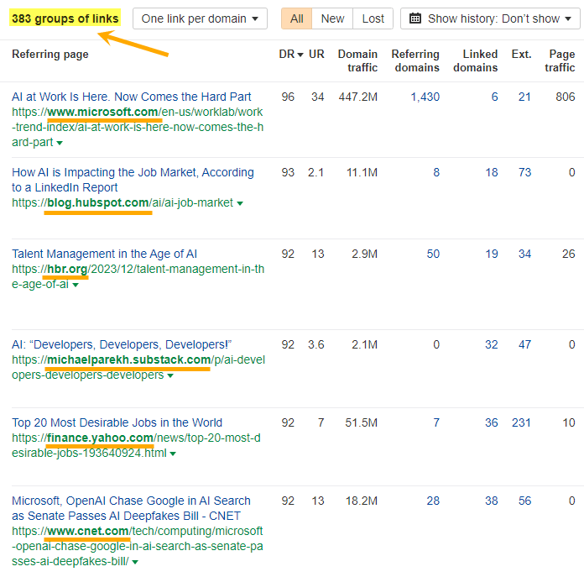Open 'AI: Developers, Developers, Developers!' link
The width and height of the screenshot is (584, 577).
tap(122, 344)
